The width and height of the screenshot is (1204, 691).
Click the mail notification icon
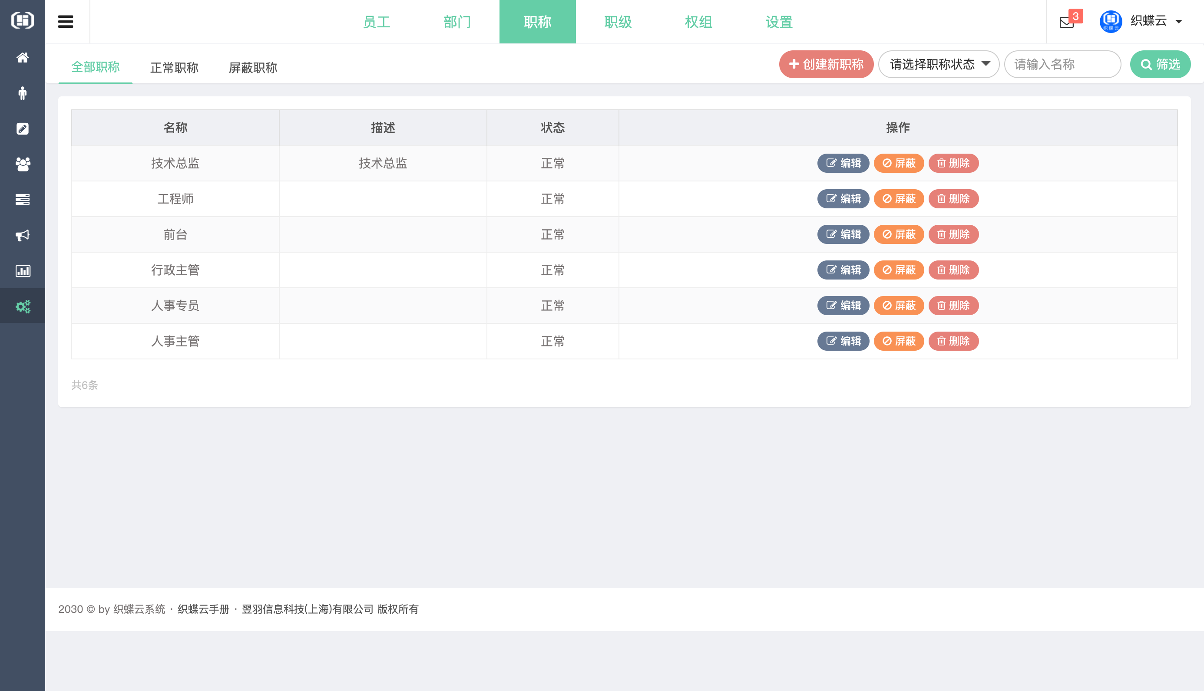coord(1066,22)
